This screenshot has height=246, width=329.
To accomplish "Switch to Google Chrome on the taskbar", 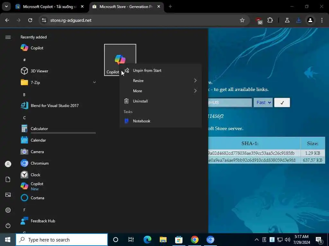I will click(194, 240).
